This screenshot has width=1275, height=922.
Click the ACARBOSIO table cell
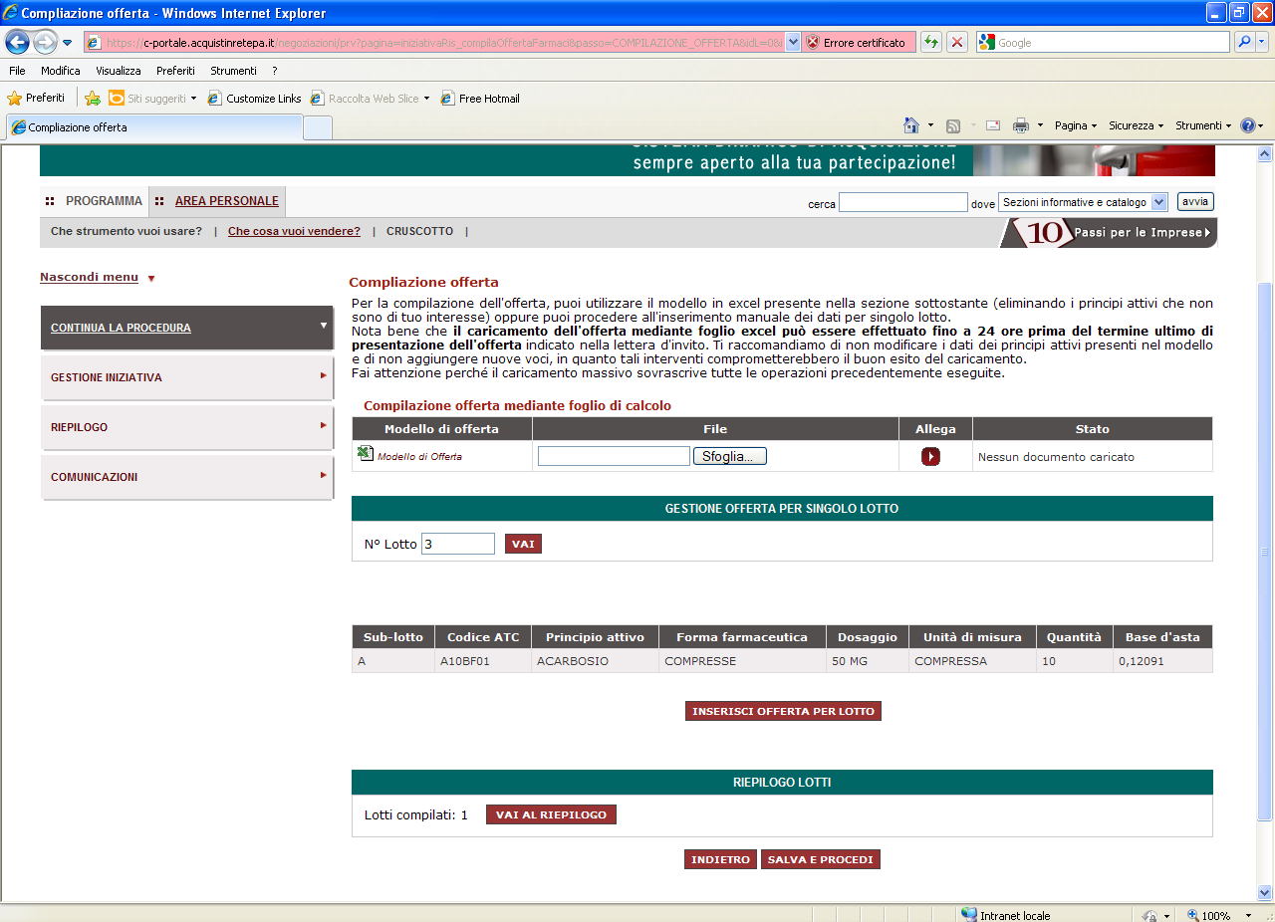pyautogui.click(x=595, y=661)
